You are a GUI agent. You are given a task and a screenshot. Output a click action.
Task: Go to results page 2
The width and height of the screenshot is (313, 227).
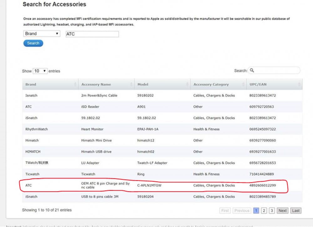click(264, 211)
